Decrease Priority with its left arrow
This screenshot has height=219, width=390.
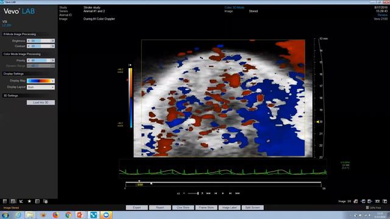point(29,60)
